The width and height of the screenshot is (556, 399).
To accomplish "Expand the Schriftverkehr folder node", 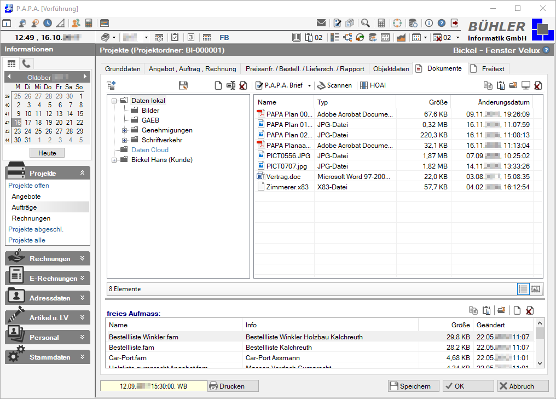I will point(124,141).
